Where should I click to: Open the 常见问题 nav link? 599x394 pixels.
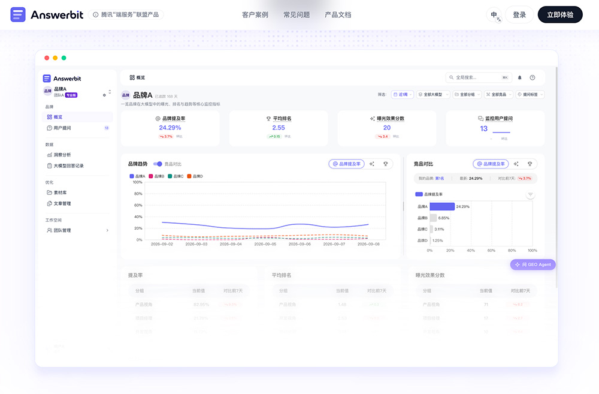pyautogui.click(x=297, y=14)
